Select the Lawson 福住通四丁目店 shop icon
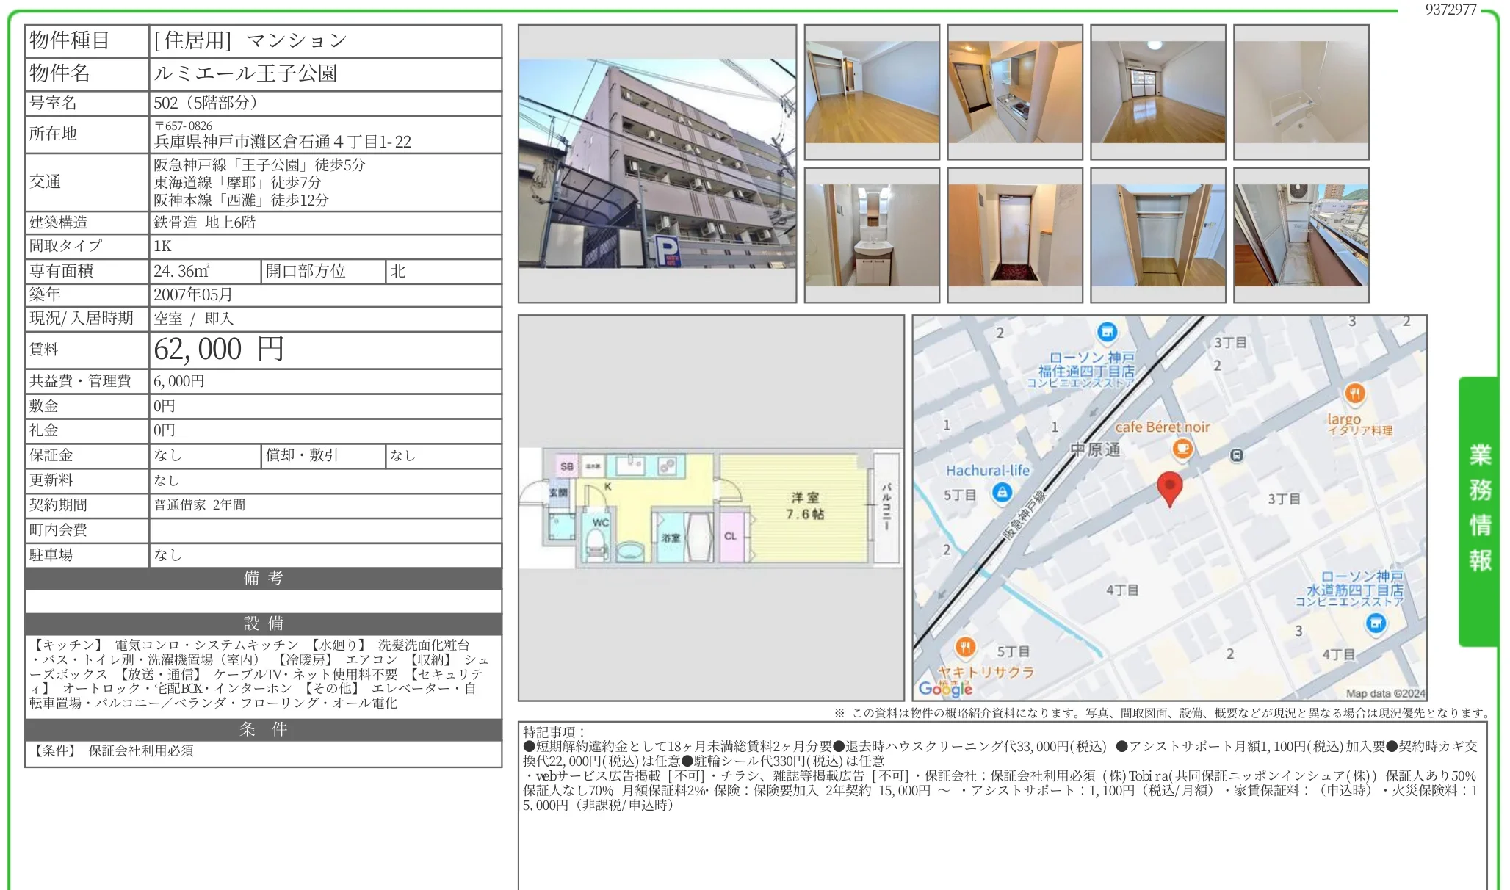The height and width of the screenshot is (890, 1510). click(1107, 332)
